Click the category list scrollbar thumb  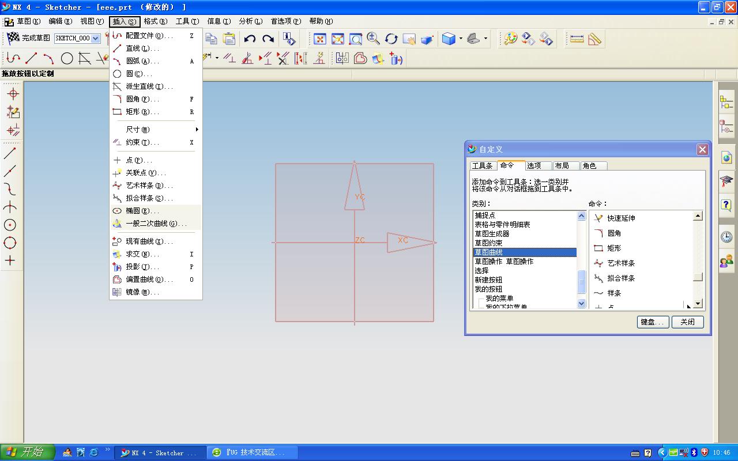(582, 282)
